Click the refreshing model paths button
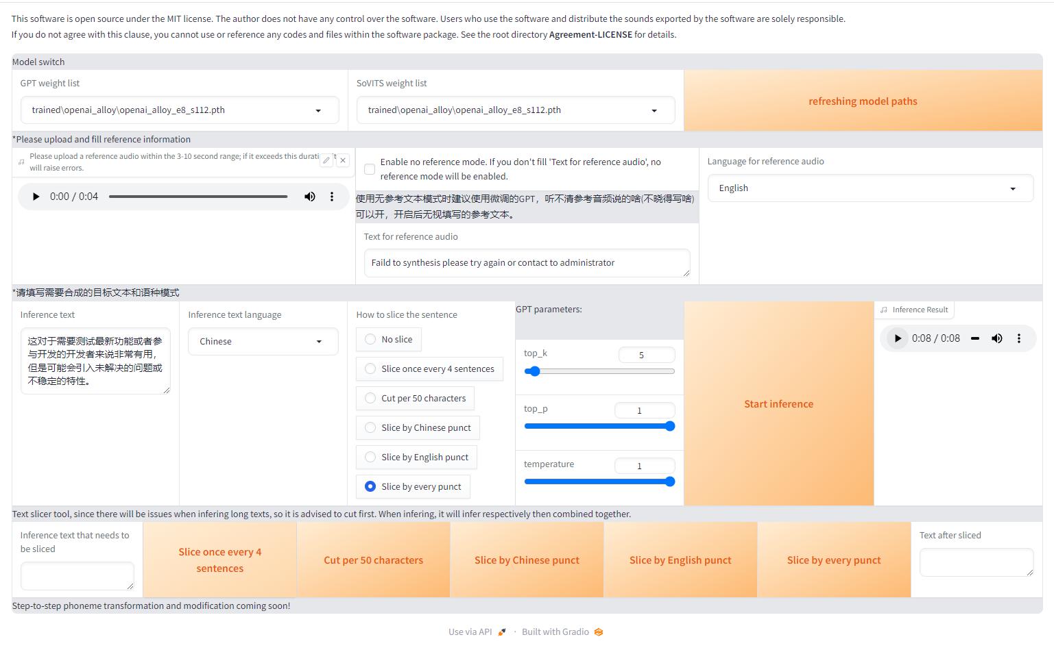The image size is (1054, 650). tap(862, 101)
